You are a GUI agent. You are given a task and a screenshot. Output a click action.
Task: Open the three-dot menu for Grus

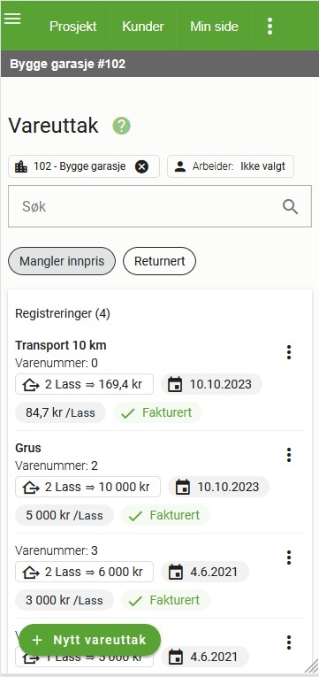click(289, 455)
